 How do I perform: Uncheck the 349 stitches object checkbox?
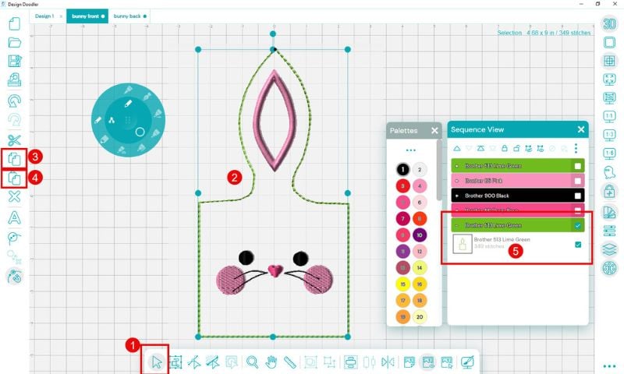[x=578, y=245]
